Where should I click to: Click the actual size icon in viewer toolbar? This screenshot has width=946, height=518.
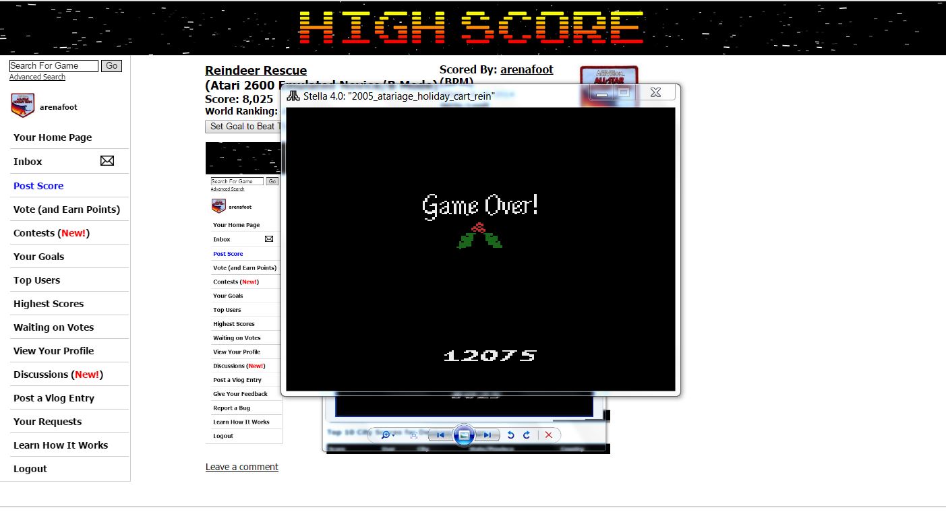pyautogui.click(x=413, y=435)
